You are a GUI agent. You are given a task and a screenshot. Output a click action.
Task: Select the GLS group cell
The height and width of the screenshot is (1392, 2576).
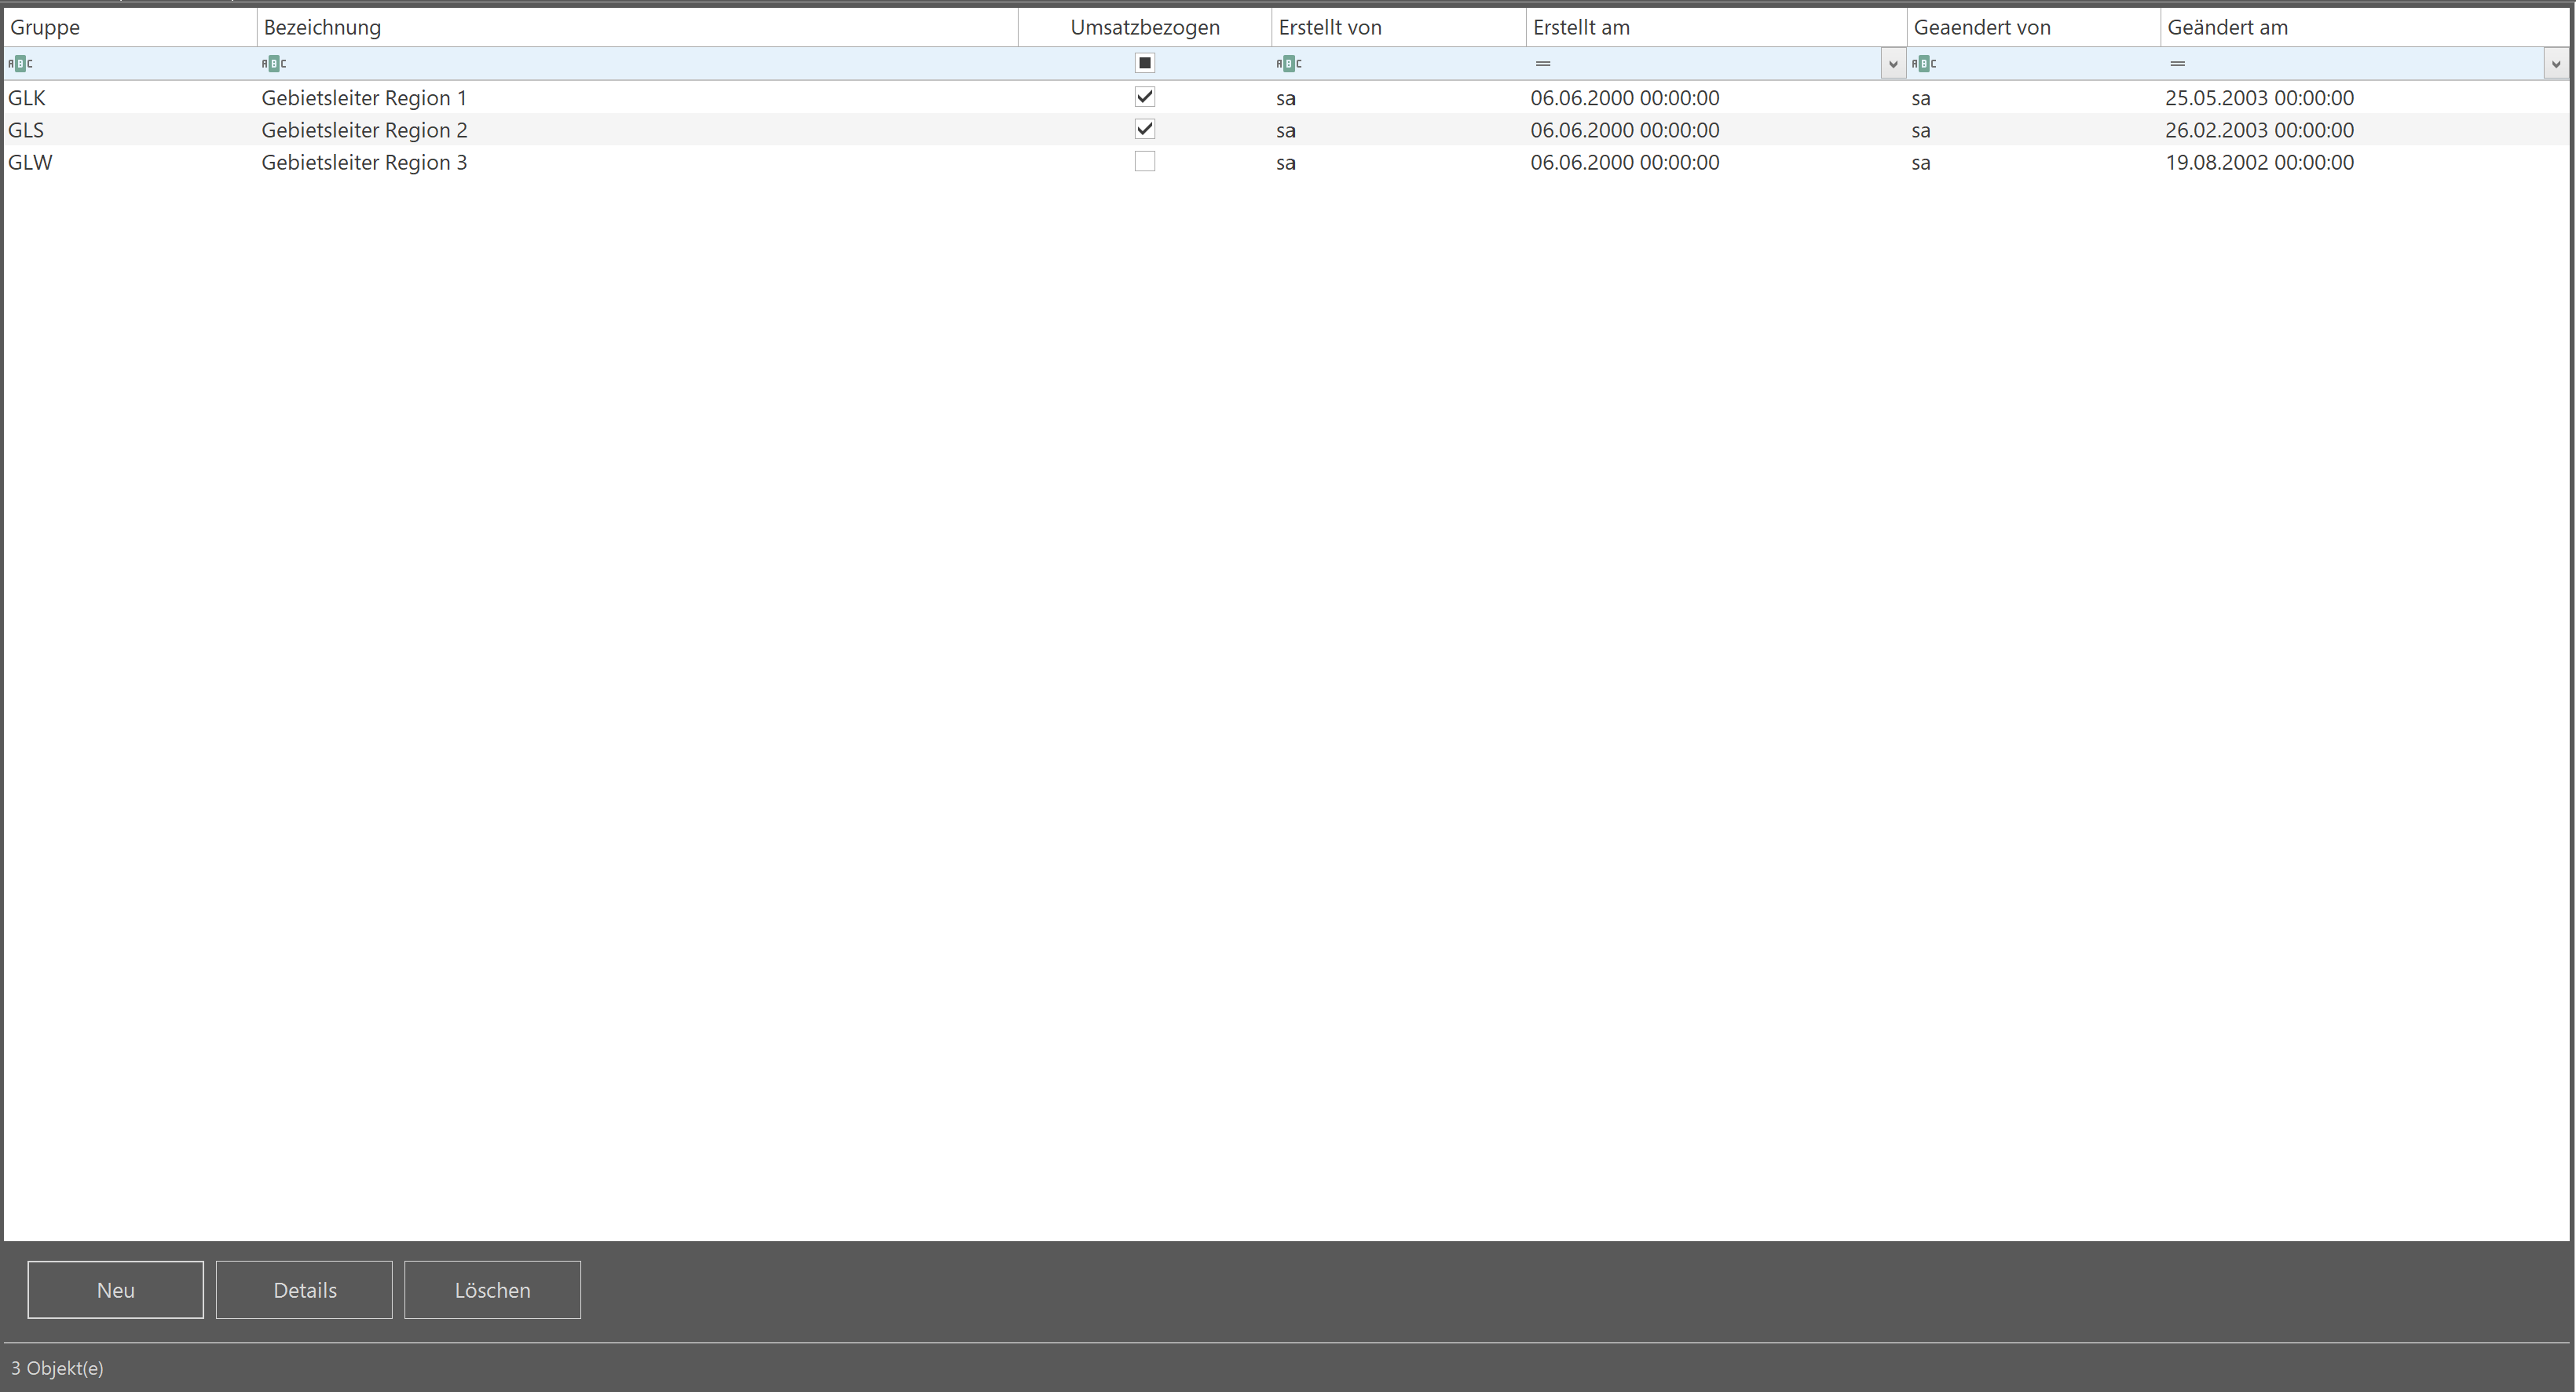click(x=130, y=130)
